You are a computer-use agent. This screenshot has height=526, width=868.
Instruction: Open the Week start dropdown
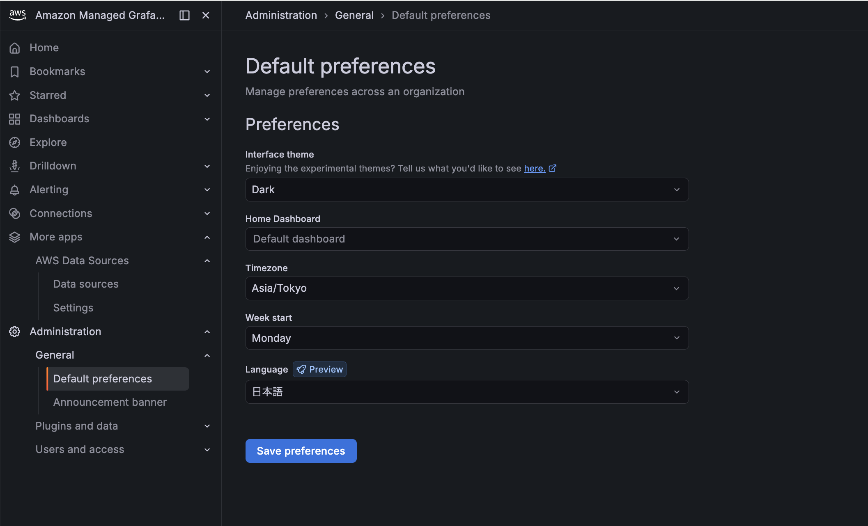click(x=466, y=338)
